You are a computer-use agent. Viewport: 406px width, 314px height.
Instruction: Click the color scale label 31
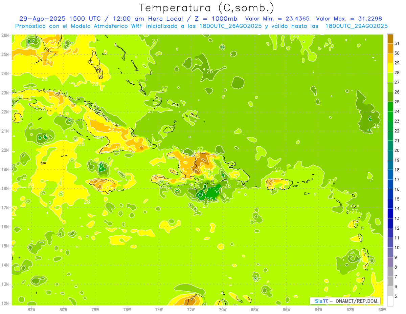[x=397, y=43]
